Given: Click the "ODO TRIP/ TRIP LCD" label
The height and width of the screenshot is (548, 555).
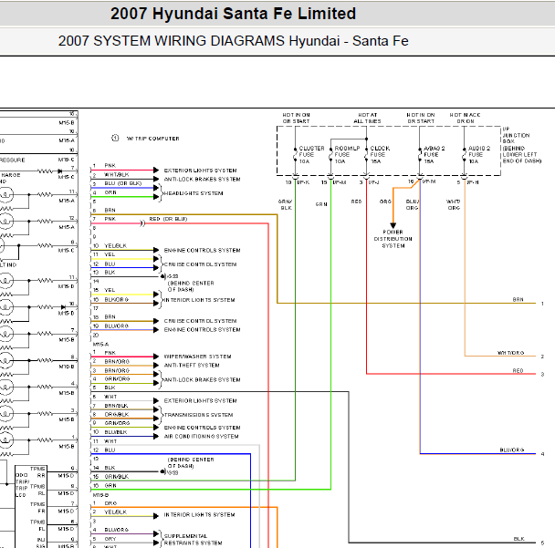Looking at the screenshot, I should click(x=22, y=485).
